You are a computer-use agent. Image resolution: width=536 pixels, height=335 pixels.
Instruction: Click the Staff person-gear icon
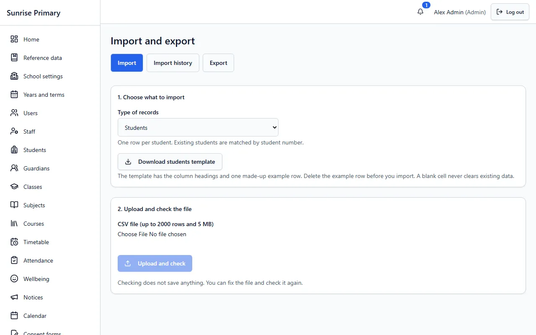[x=14, y=131]
